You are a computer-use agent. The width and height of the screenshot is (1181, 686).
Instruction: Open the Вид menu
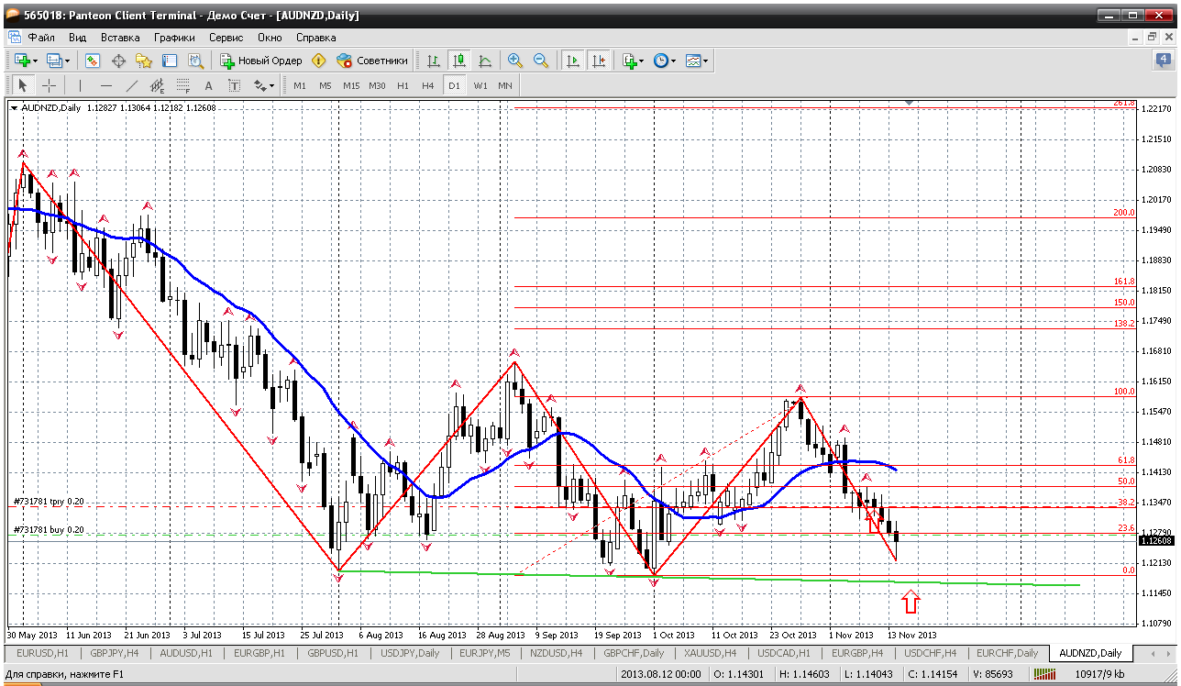77,38
